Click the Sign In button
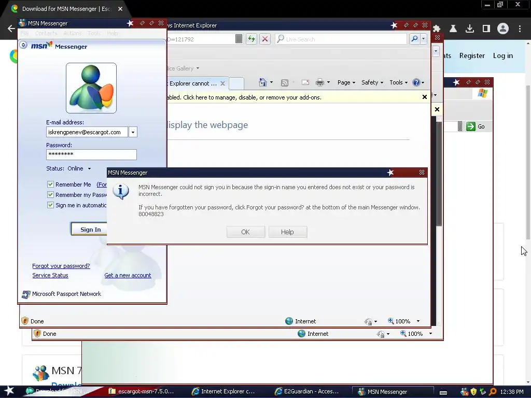Image resolution: width=531 pixels, height=398 pixels. [x=89, y=229]
